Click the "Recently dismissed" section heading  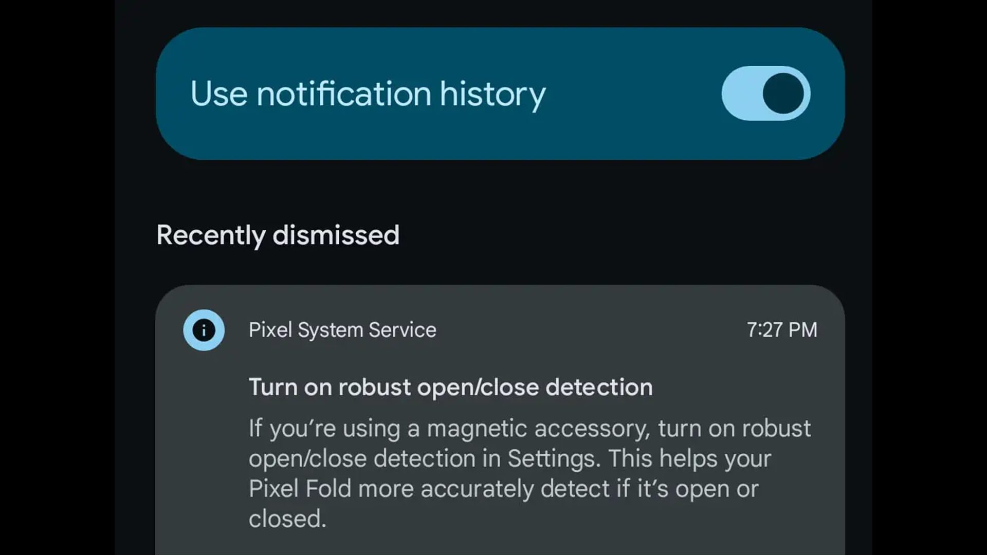pos(278,235)
